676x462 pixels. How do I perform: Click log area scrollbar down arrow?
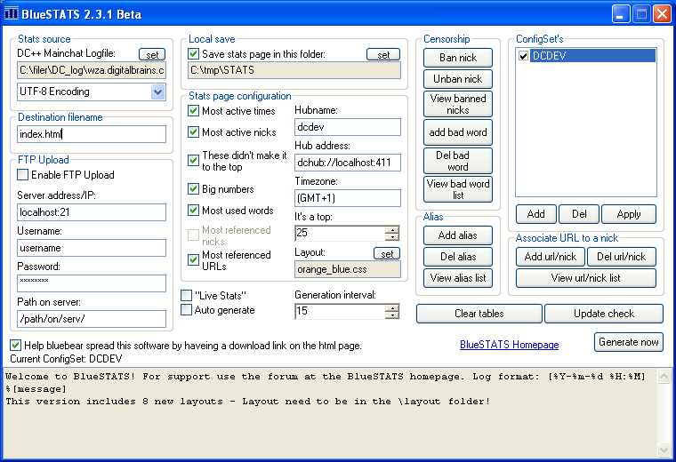pos(664,450)
